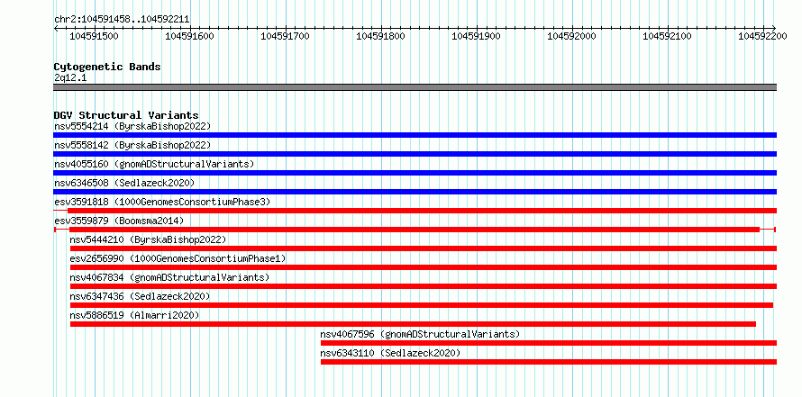Select nsv5444210 (ByrskaBishop2022) label
The image size is (802, 397).
pos(148,239)
